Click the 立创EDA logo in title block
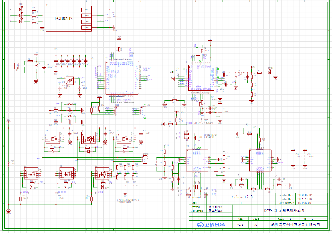Image resolution: width=332 pixels, height=233 pixels. [211, 224]
